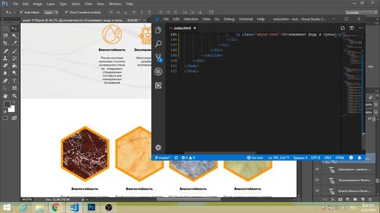This screenshot has height=213, width=380.
Task: Open the VS Code Explorer view
Action: 159,30
